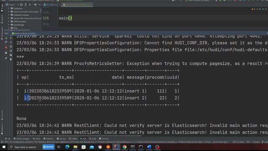Expand the dynamodb-streaming folder
268x151 pixels.
8,18
